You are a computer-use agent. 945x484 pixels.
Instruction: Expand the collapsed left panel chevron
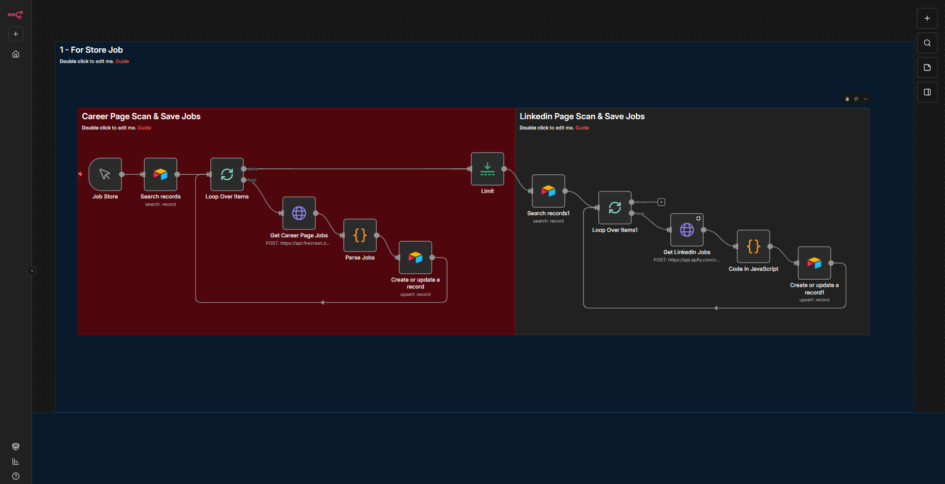(x=32, y=270)
